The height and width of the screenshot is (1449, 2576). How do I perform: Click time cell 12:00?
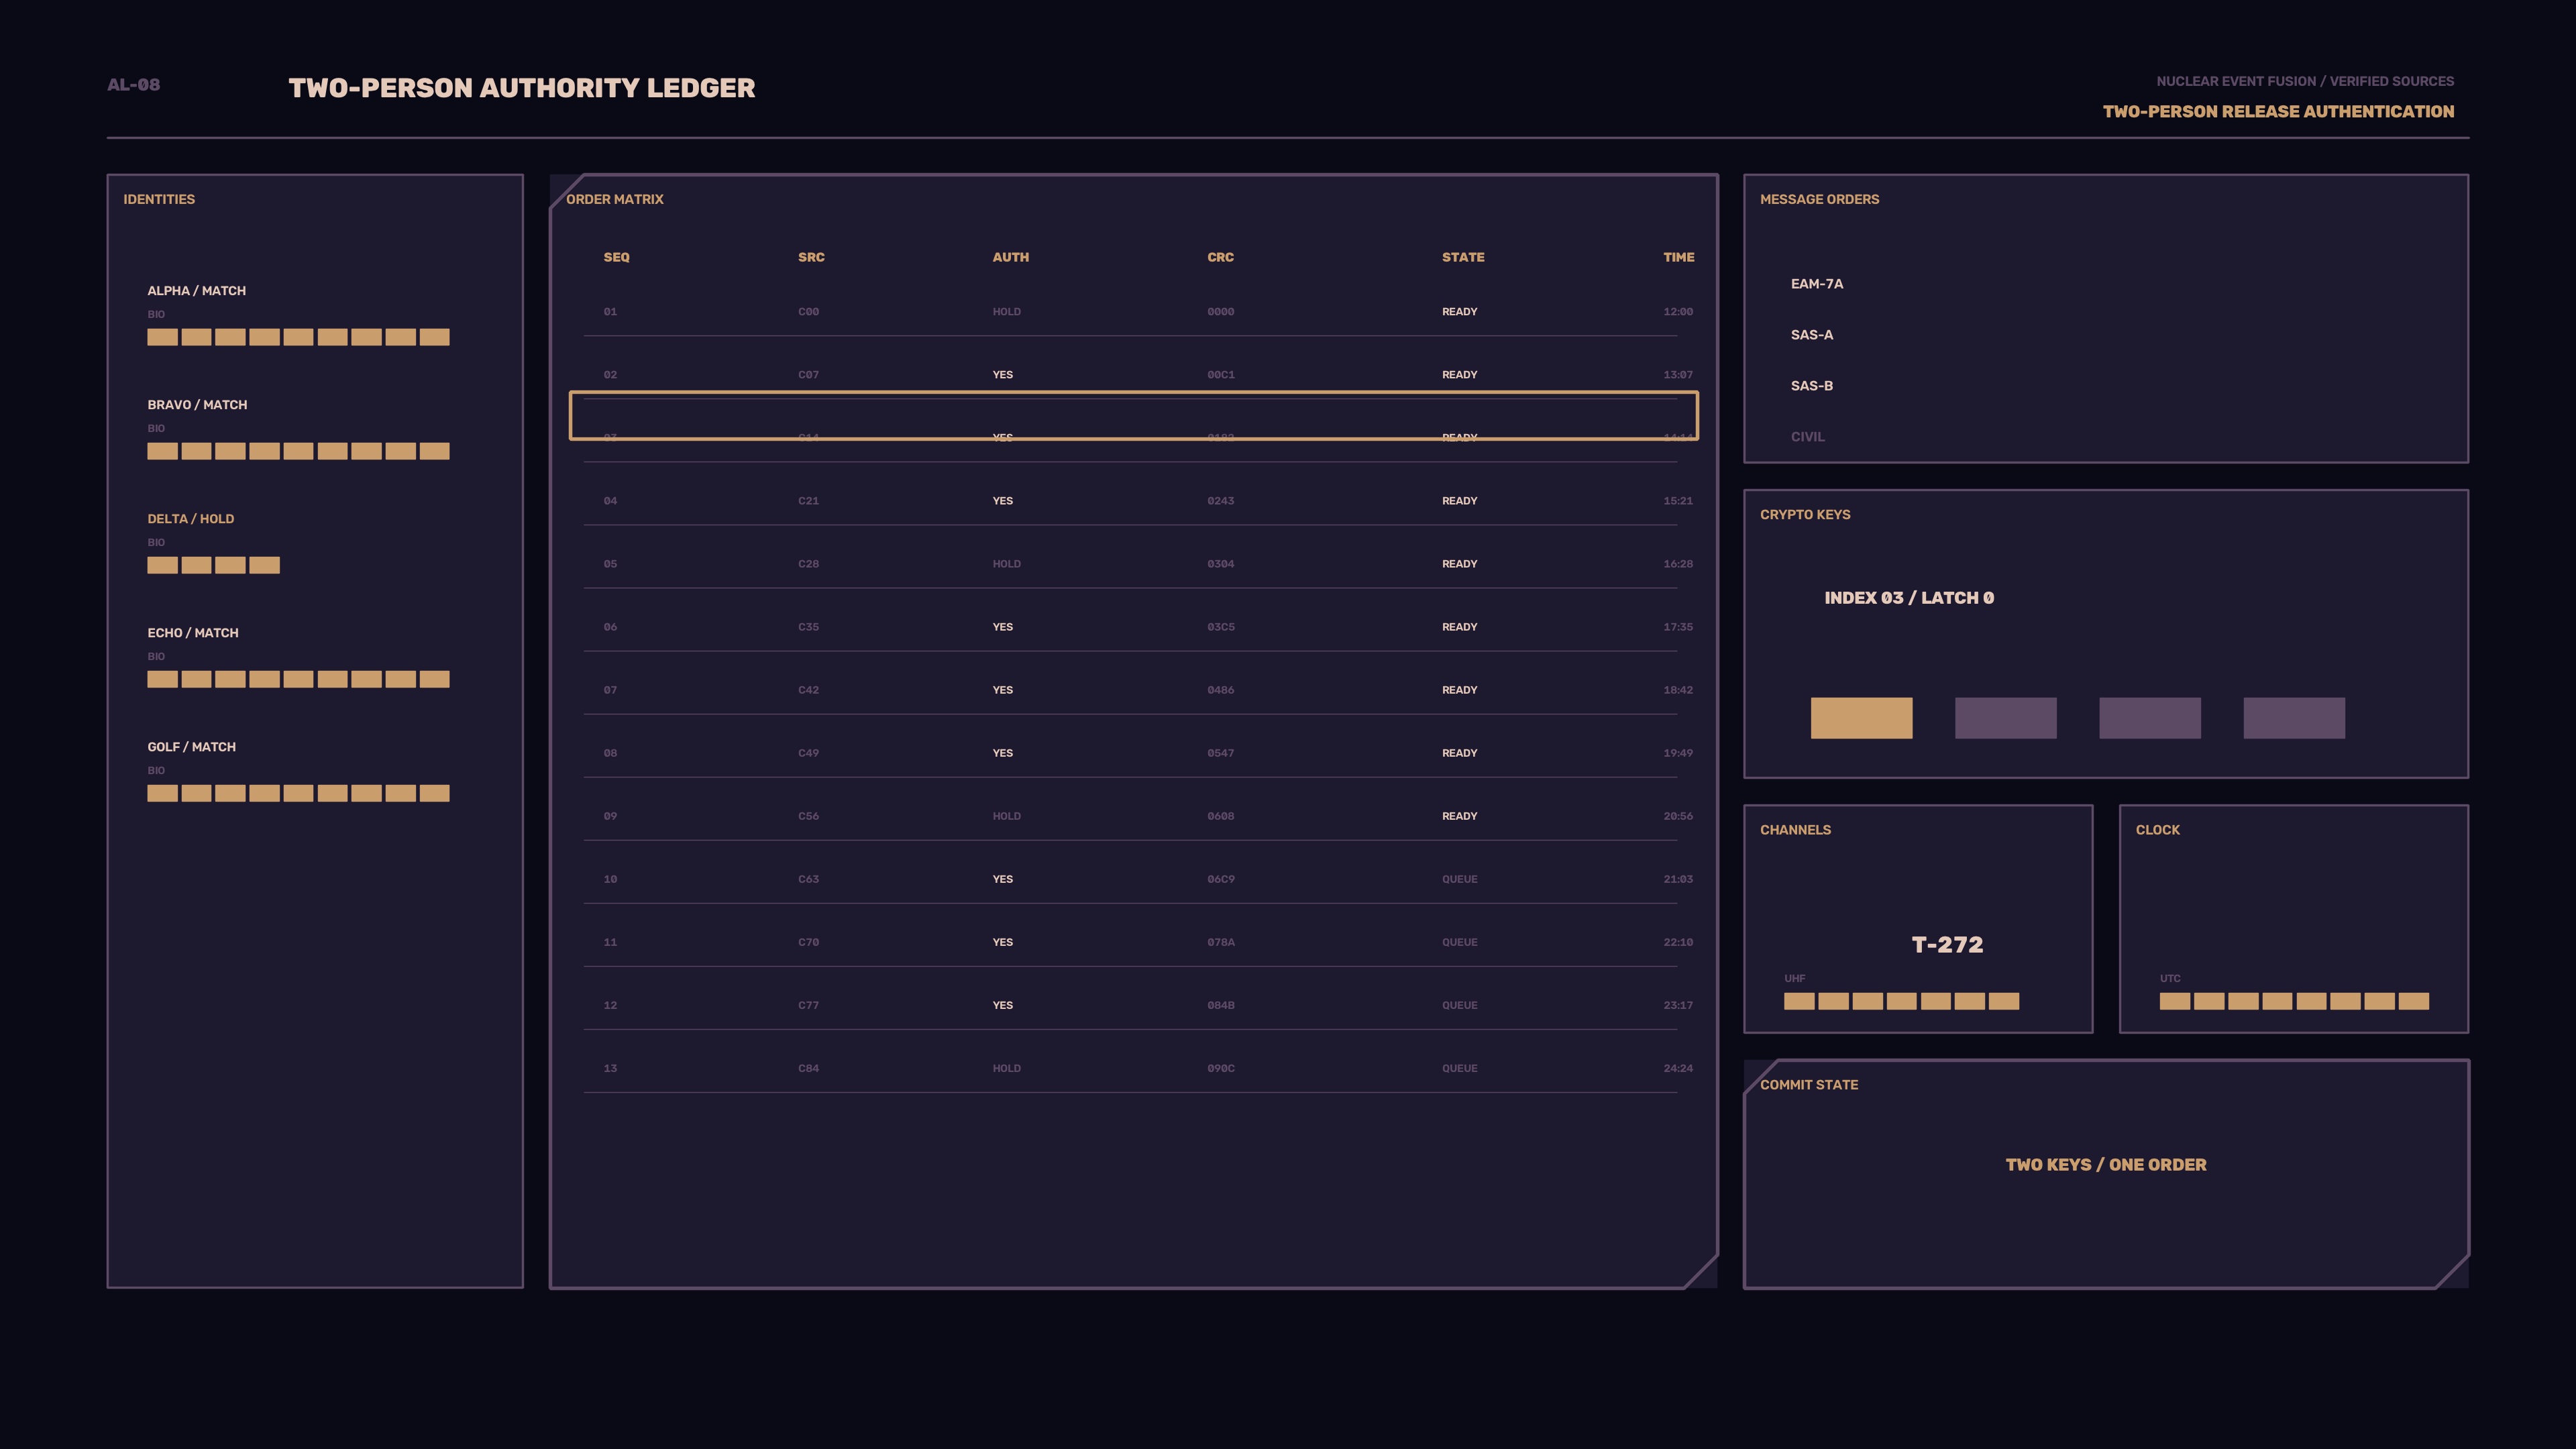(1678, 312)
